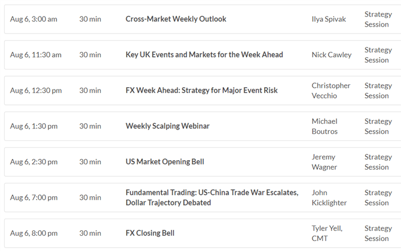Click the 30 min duration of Weekly Scalping Webinar
This screenshot has height=251, width=401.
[90, 126]
